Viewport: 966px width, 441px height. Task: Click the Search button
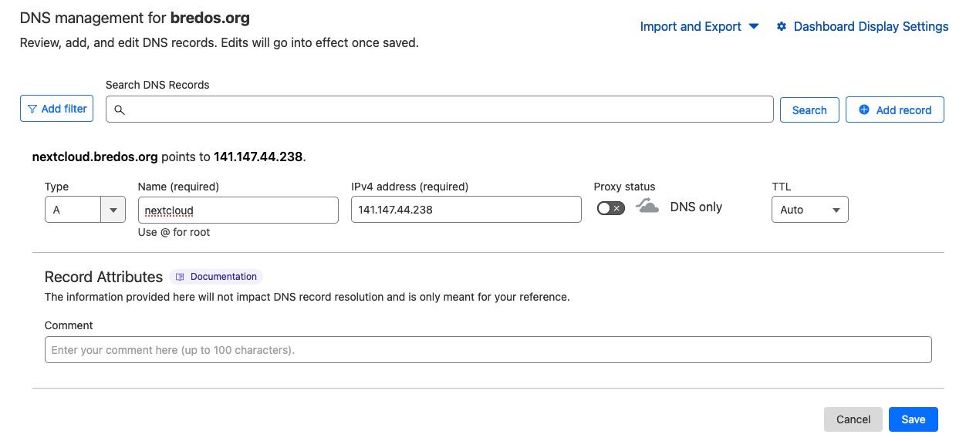pyautogui.click(x=809, y=110)
